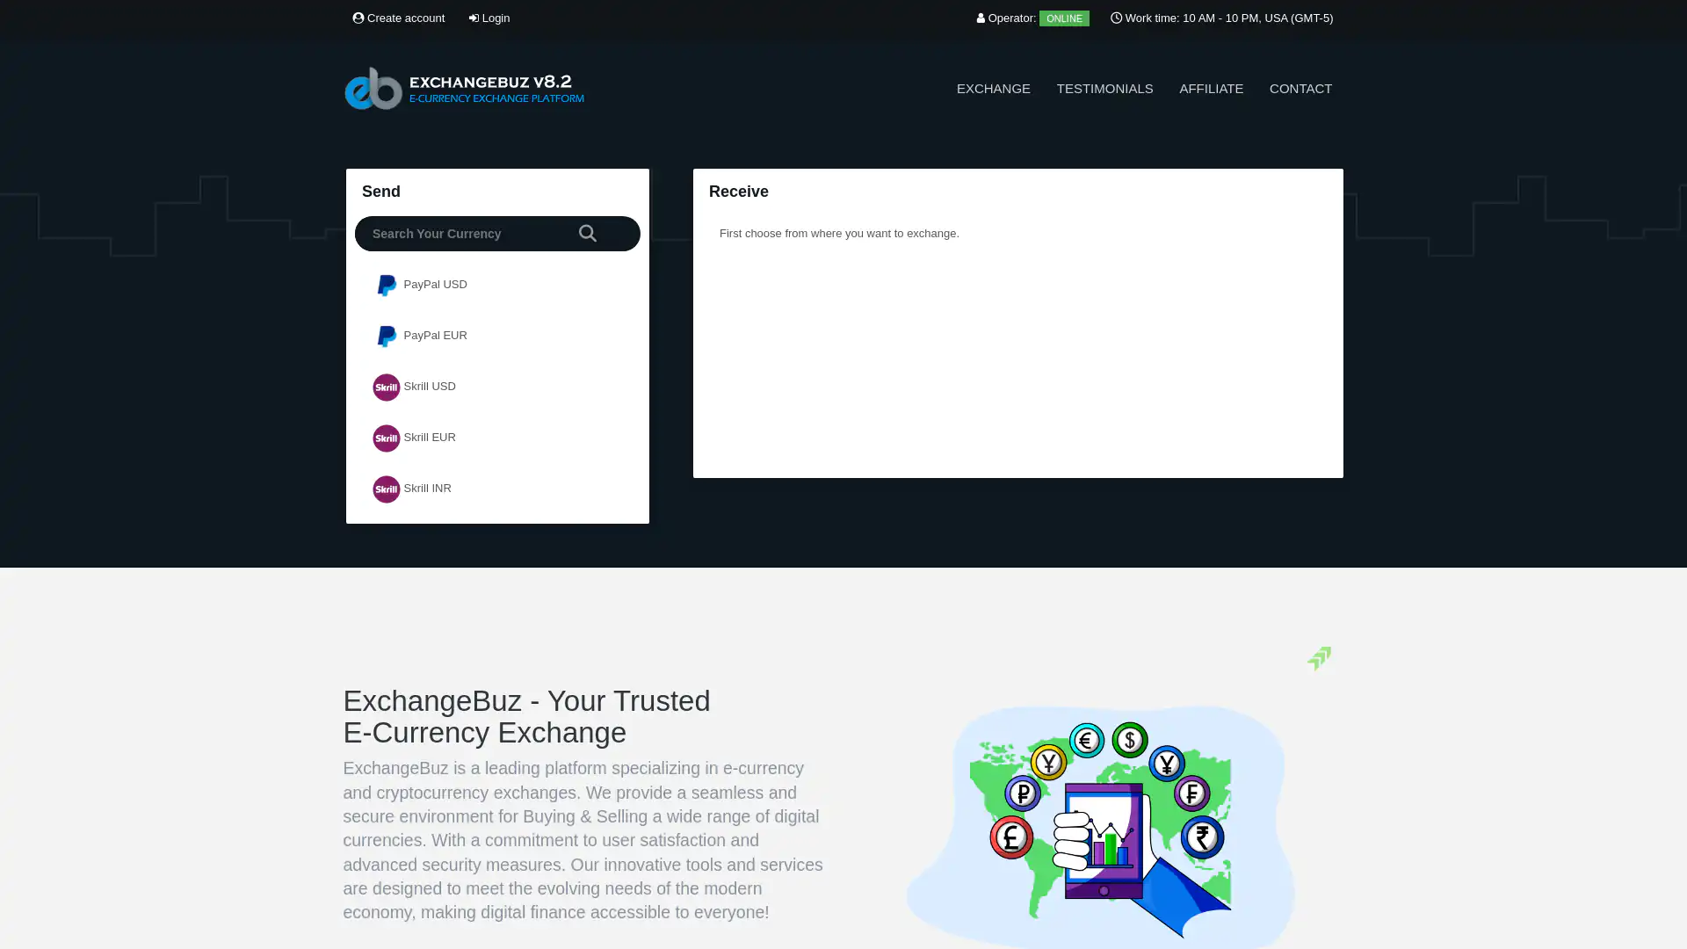
Task: Click the PayPal USD logo icon
Action: [386, 286]
